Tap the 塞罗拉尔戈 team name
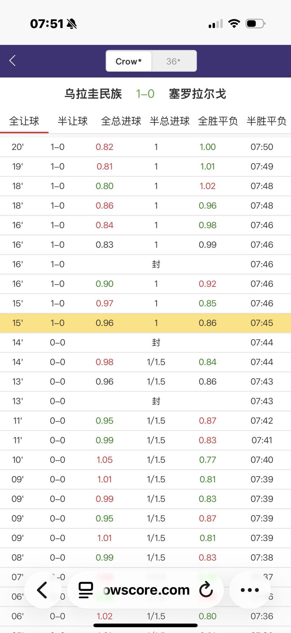 [x=198, y=94]
